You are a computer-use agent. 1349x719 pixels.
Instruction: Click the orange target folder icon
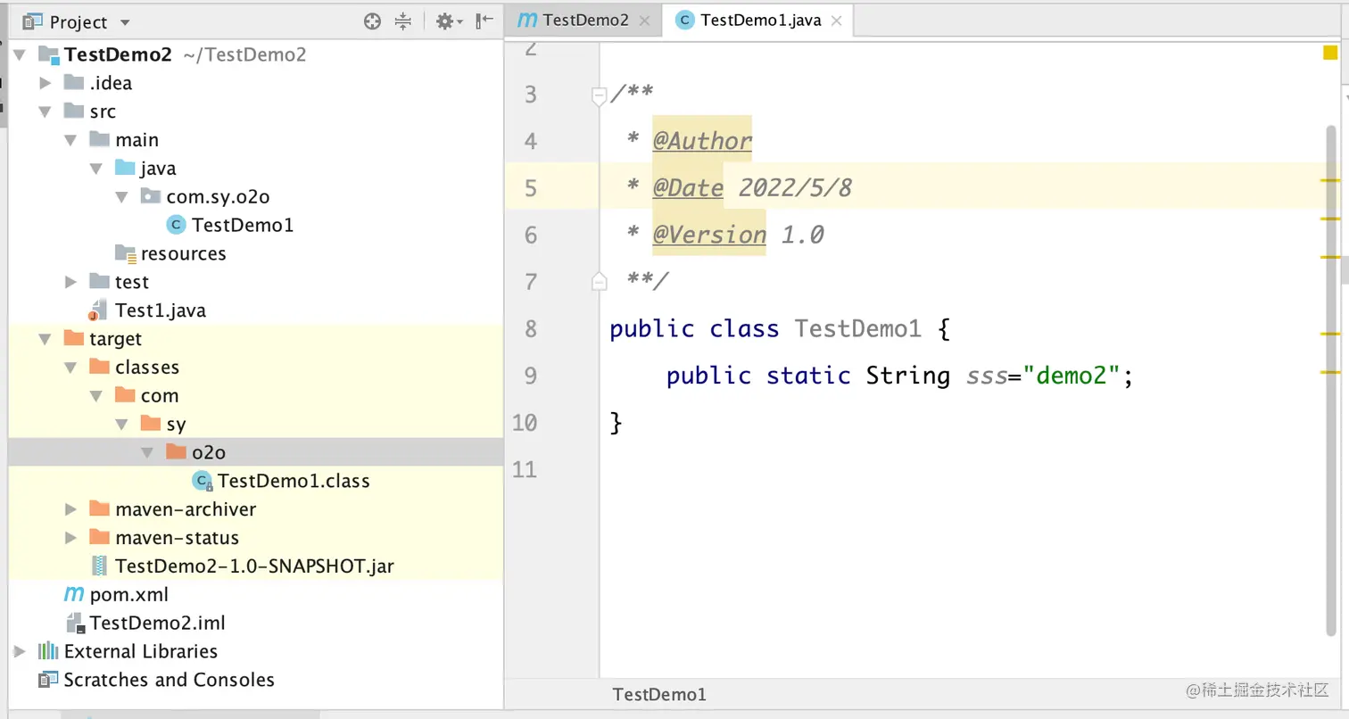click(x=74, y=339)
